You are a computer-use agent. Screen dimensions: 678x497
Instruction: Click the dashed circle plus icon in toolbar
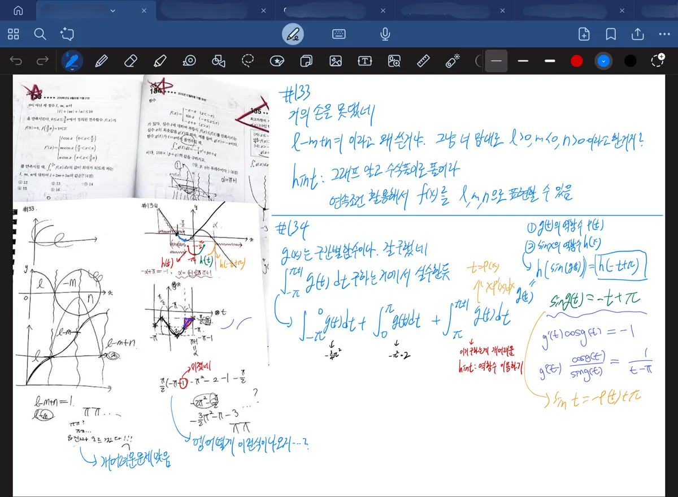[658, 60]
